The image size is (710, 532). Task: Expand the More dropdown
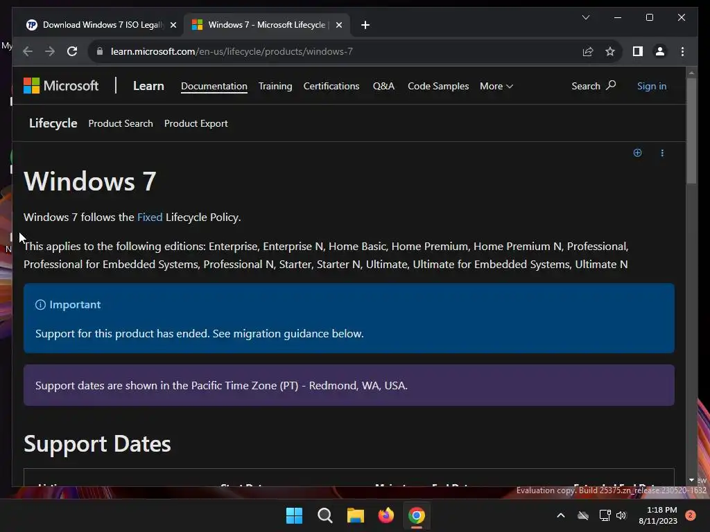pos(496,86)
